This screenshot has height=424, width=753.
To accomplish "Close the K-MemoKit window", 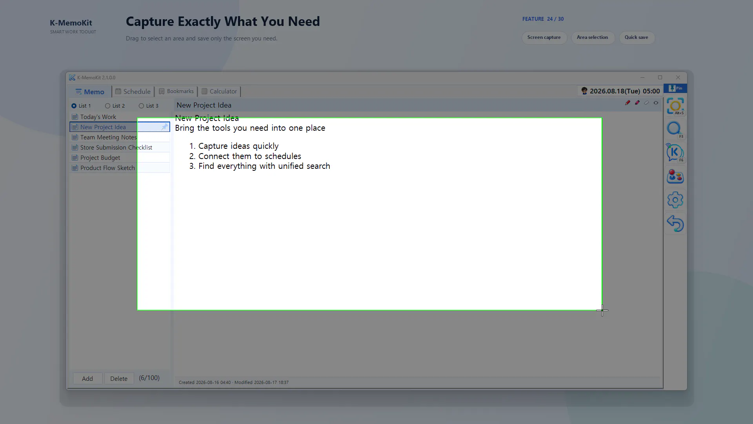I will [678, 78].
